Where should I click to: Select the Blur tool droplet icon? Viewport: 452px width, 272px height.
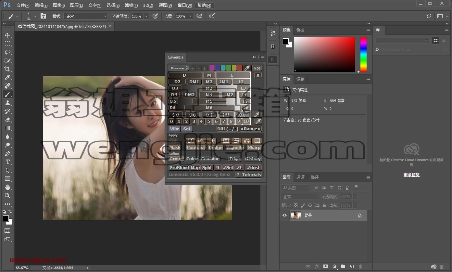[7, 136]
